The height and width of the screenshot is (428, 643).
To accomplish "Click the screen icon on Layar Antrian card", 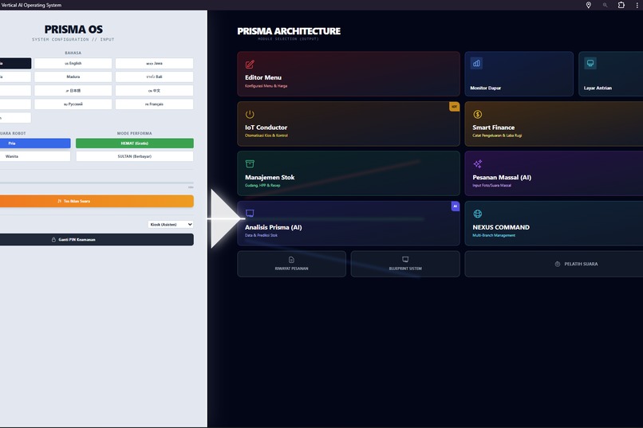I will 590,63.
